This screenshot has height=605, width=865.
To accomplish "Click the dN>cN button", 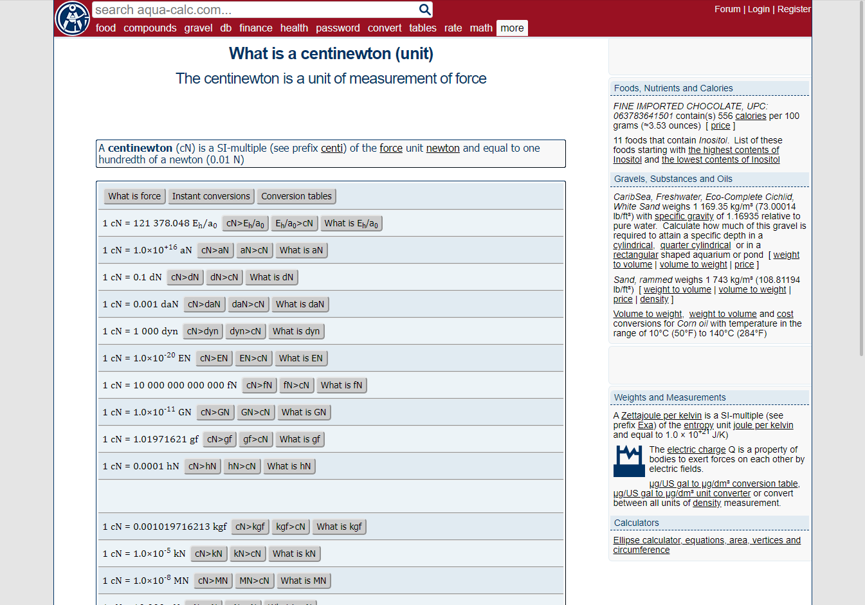I will point(224,277).
